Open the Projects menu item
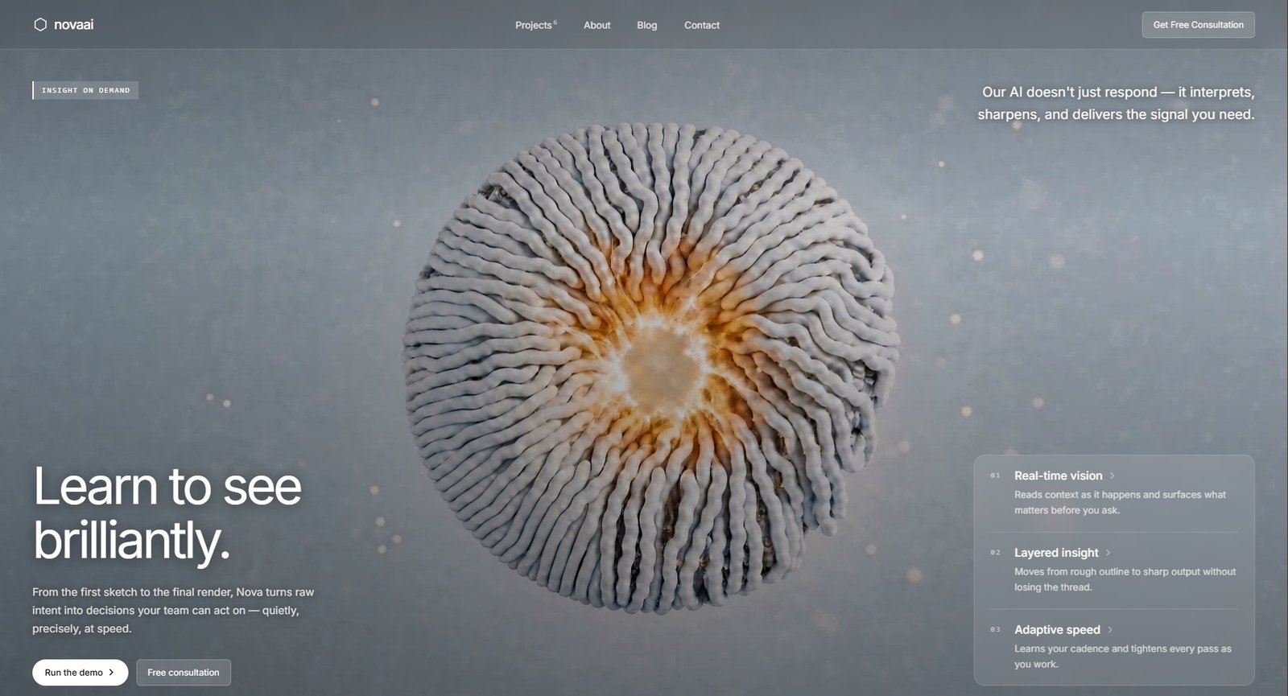 535,25
